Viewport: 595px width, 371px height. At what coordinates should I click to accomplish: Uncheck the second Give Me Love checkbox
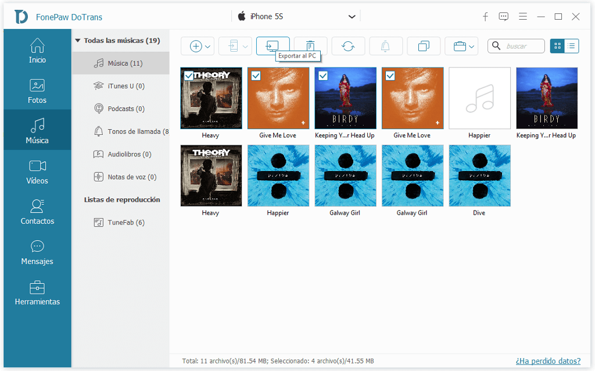tap(390, 76)
